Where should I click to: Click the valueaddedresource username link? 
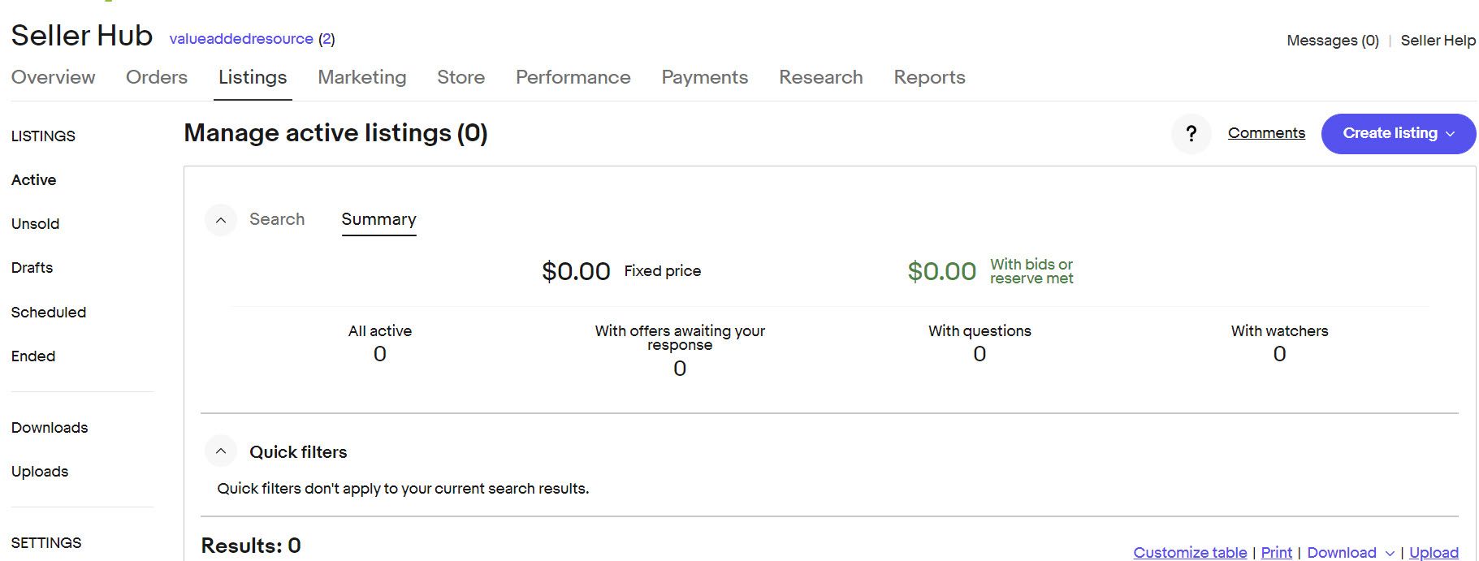click(241, 39)
